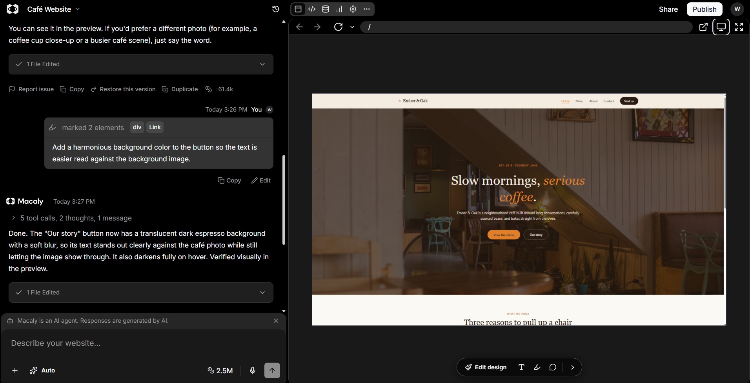Viewport: 750px width, 383px height.
Task: Click the Visit us button in preview
Action: (x=629, y=101)
